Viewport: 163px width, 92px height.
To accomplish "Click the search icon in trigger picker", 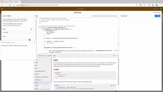I will pos(34,42).
